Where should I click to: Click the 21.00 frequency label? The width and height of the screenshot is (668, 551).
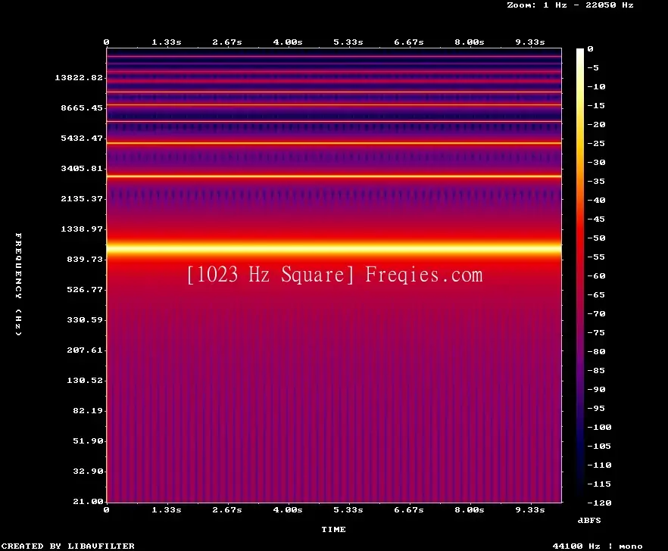click(88, 501)
